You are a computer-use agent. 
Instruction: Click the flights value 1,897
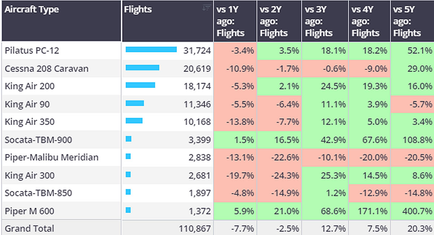[x=199, y=193]
